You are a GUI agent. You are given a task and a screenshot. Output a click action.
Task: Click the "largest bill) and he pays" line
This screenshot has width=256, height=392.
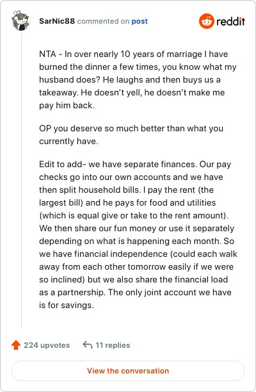(x=127, y=202)
